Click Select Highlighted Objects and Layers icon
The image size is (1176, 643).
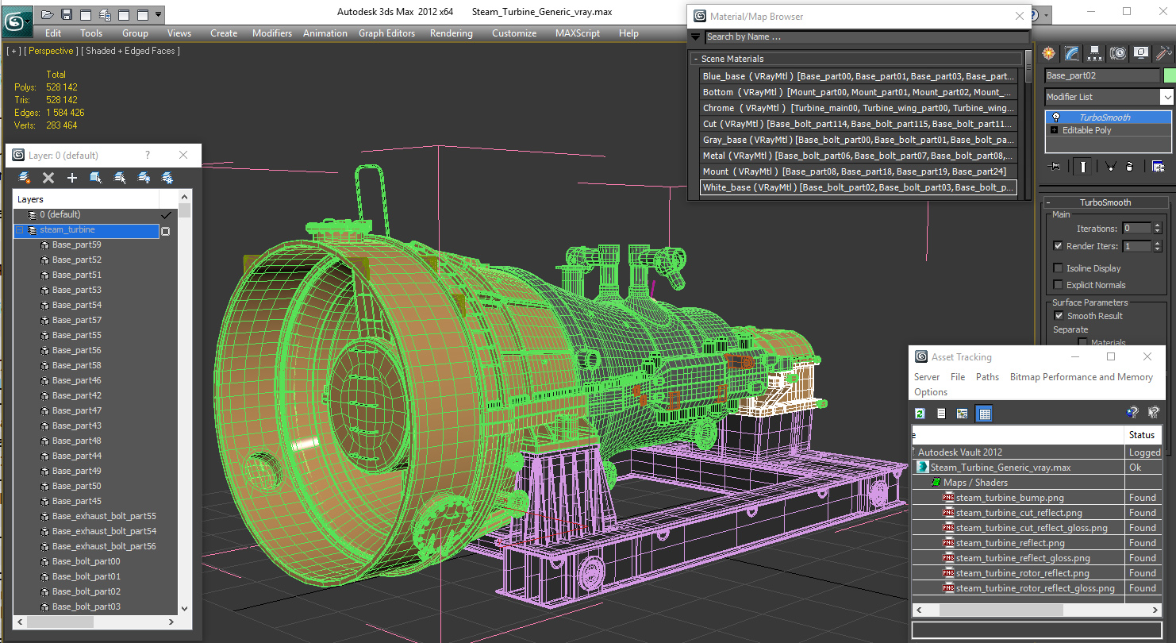[x=96, y=178]
